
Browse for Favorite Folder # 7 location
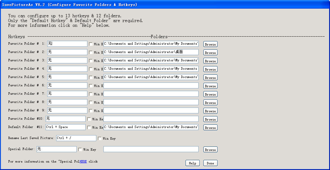[210, 94]
